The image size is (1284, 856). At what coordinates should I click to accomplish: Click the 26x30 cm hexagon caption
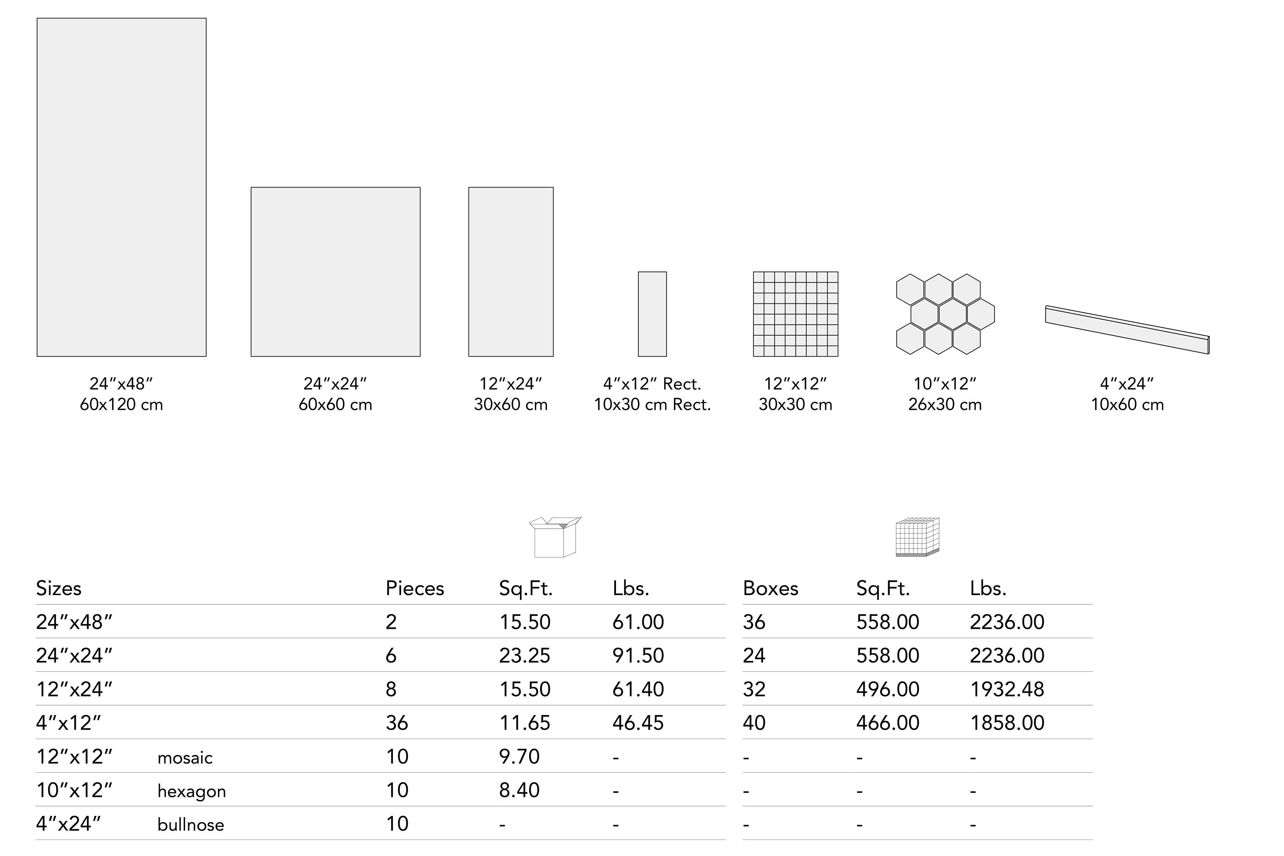pos(945,405)
